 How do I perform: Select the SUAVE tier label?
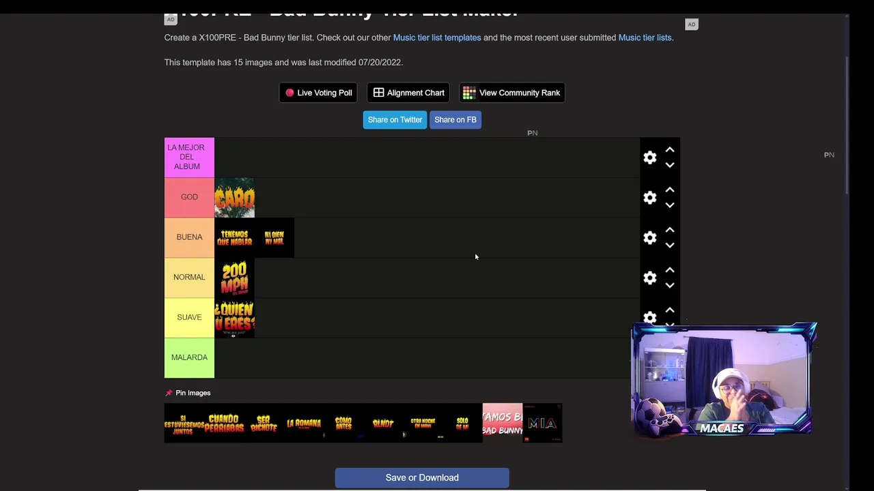tap(189, 318)
